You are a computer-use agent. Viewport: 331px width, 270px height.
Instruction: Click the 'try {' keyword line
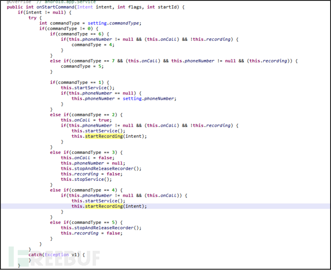35,18
